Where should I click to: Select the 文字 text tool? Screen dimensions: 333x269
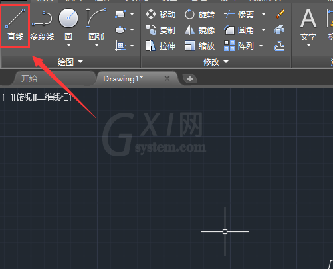tap(308, 25)
